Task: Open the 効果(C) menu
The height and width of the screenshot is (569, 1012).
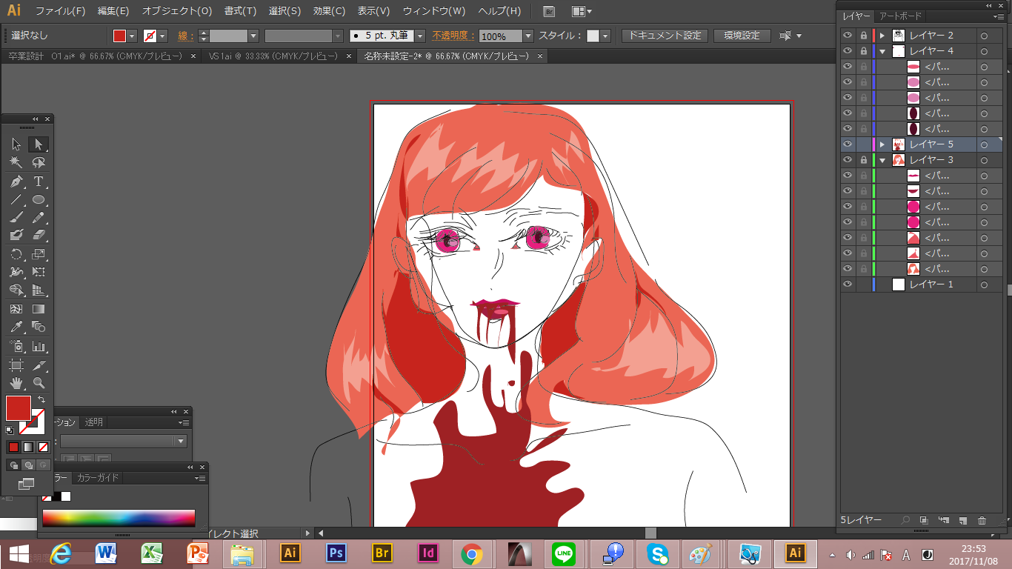Action: [x=329, y=11]
